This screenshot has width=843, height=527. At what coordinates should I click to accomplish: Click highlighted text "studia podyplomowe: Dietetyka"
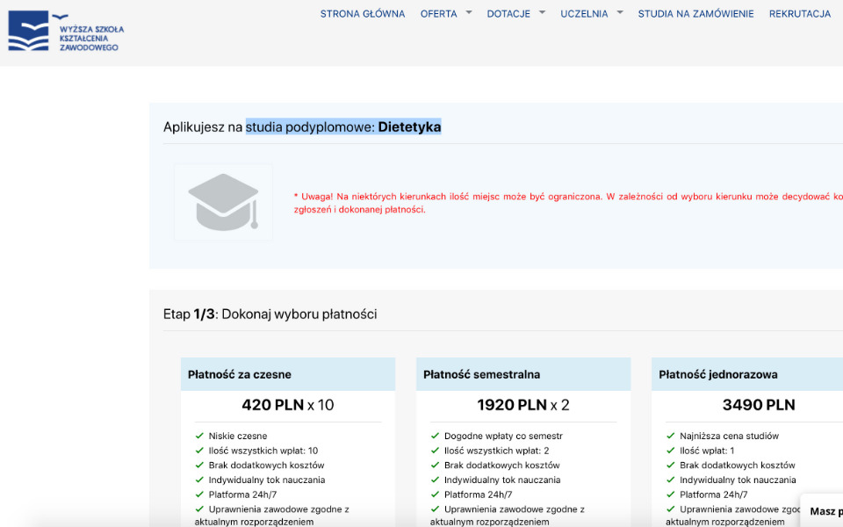344,126
